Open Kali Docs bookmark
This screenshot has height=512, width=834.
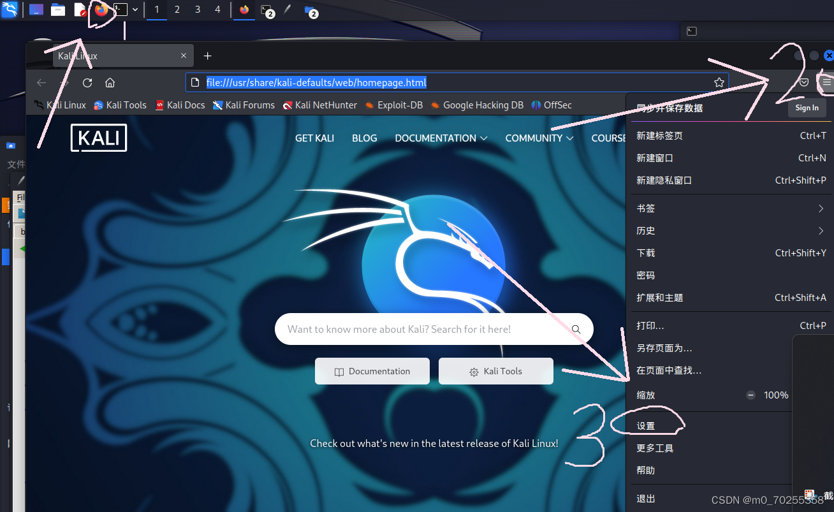point(180,105)
